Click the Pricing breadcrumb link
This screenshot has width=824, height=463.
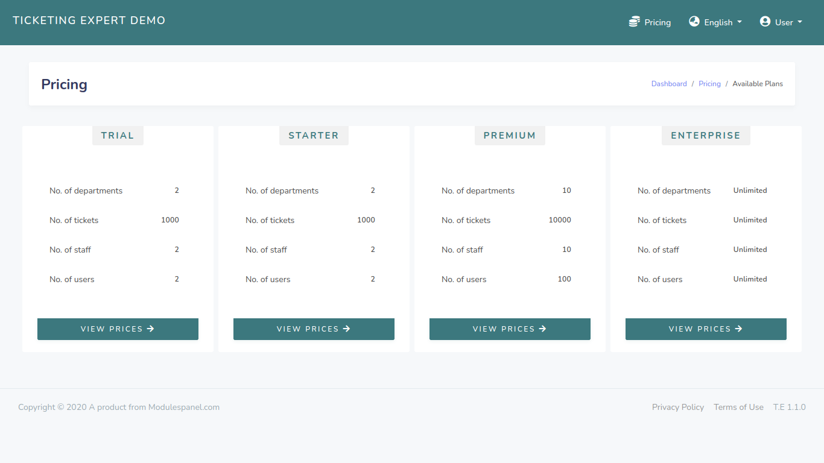point(709,83)
